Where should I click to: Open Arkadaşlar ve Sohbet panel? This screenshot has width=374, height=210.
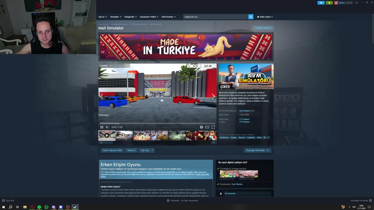361,201
